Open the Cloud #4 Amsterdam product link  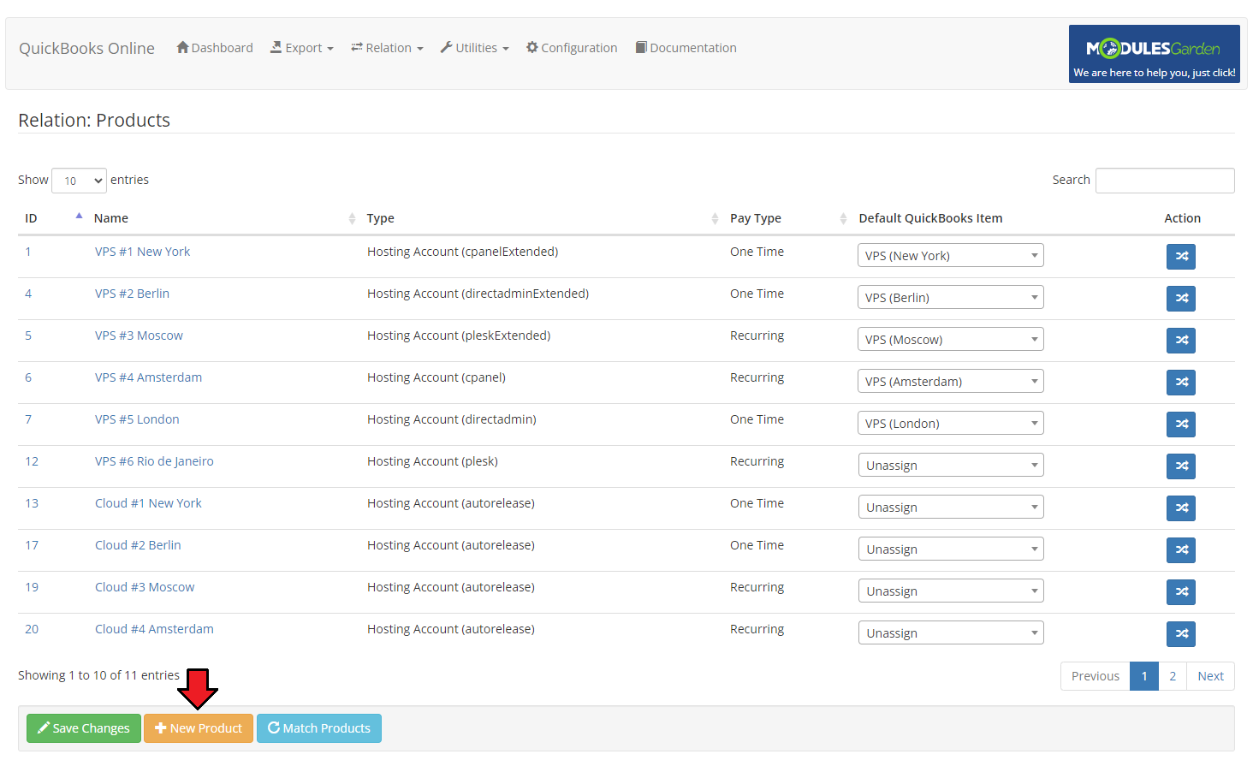click(154, 629)
